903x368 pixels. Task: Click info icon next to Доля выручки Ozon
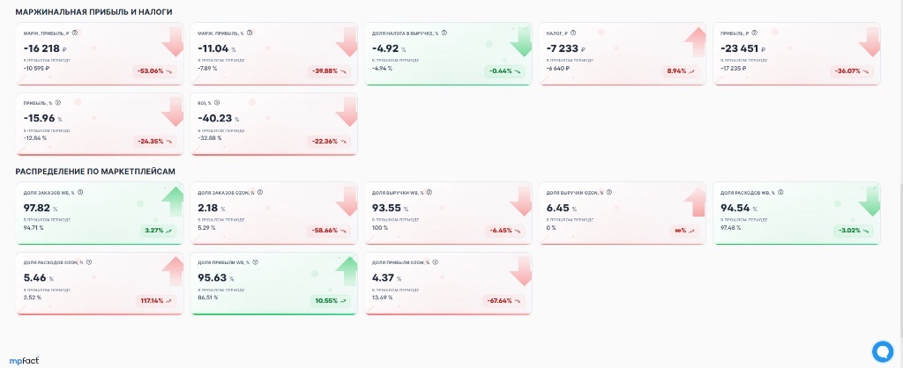click(609, 193)
